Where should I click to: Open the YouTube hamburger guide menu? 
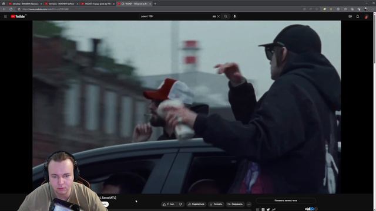(5, 16)
